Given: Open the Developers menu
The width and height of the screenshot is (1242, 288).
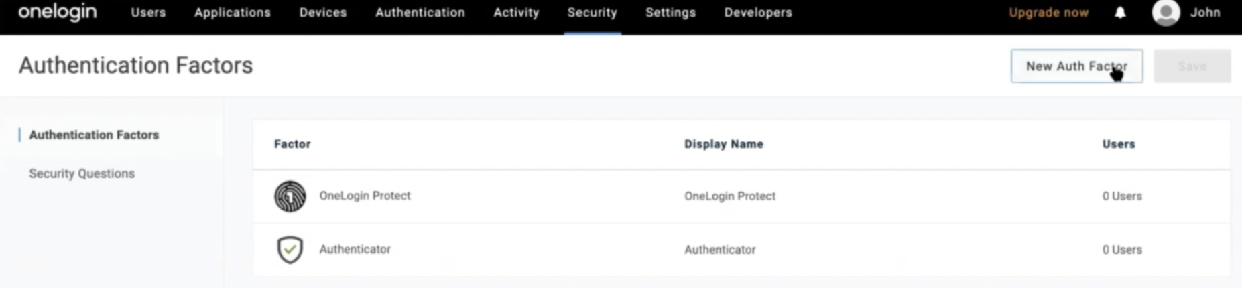Looking at the screenshot, I should (758, 13).
